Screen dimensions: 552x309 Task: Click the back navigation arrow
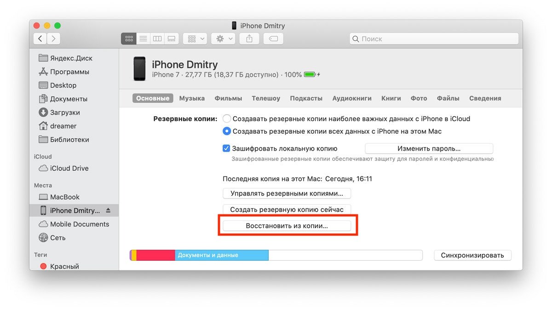click(40, 39)
